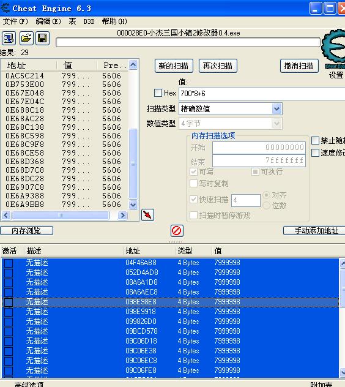Activate the entry at address 098E98E8
Screen dimensions: 345x387
coord(9,302)
